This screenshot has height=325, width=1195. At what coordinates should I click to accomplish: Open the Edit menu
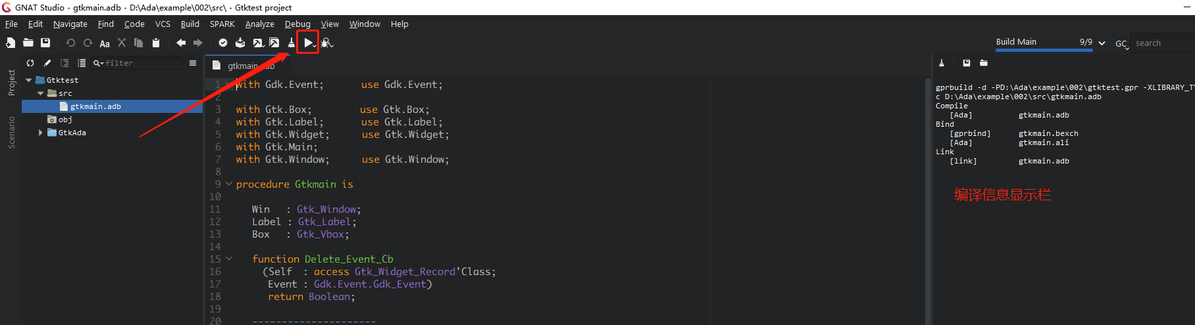tap(36, 24)
